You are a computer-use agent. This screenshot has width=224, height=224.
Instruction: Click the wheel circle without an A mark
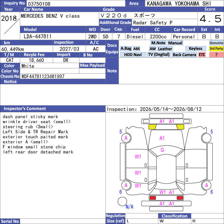pyautogui.click(x=206, y=138)
